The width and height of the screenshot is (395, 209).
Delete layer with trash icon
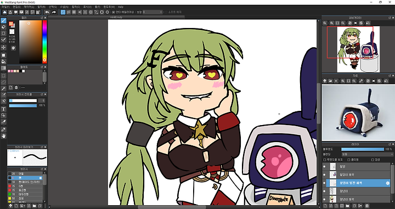pyautogui.click(x=367, y=206)
